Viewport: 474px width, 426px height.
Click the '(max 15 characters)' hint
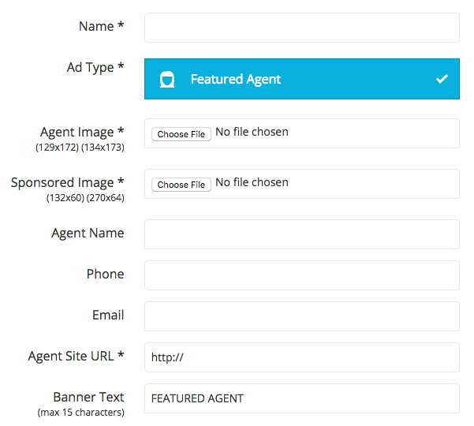click(x=81, y=413)
